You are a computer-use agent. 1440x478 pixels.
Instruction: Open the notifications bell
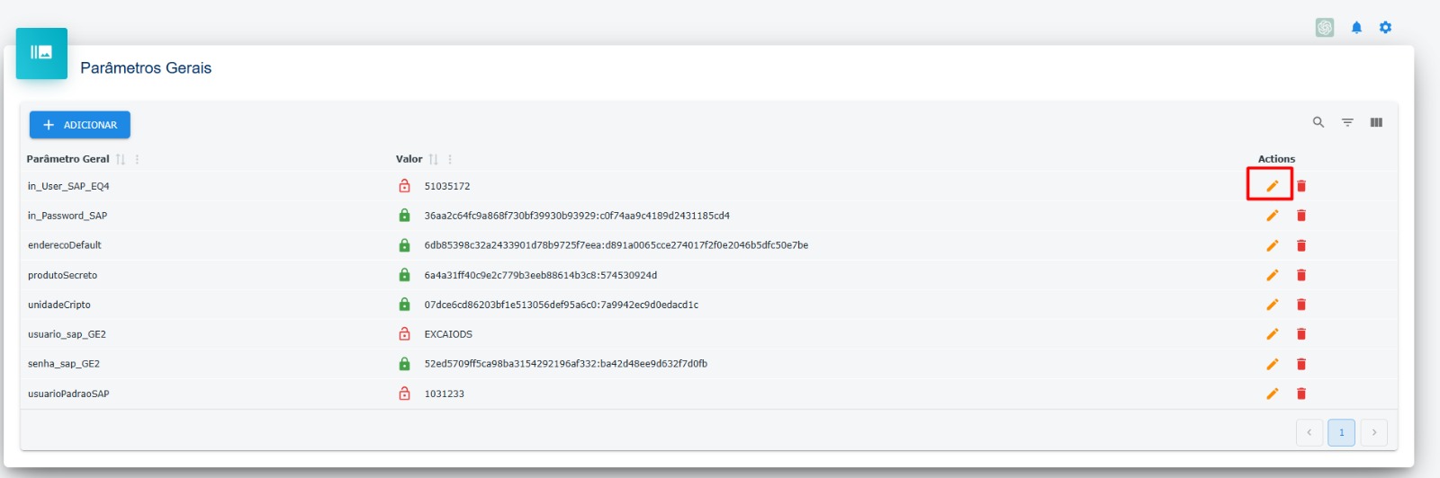tap(1356, 28)
